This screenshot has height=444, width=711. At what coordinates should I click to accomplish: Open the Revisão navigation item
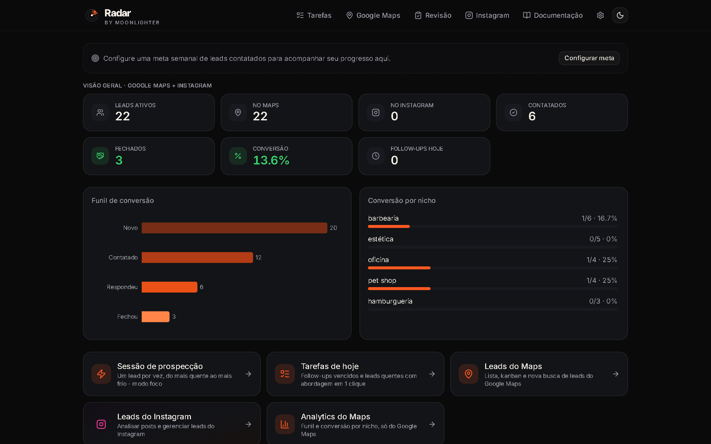click(433, 15)
